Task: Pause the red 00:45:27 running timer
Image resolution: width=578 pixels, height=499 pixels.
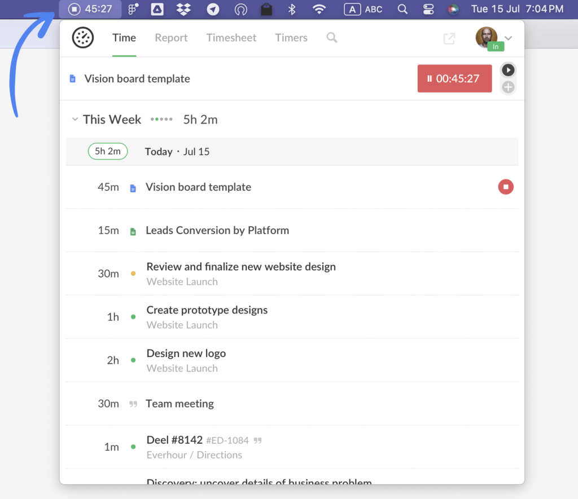Action: (x=454, y=79)
